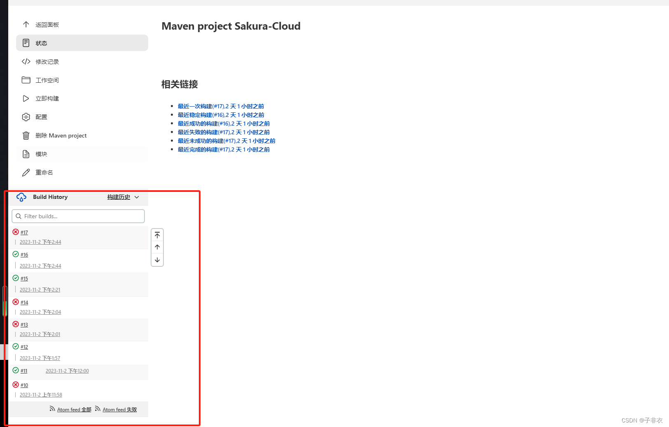Click the Build History cloud icon
The width and height of the screenshot is (669, 427).
click(21, 197)
